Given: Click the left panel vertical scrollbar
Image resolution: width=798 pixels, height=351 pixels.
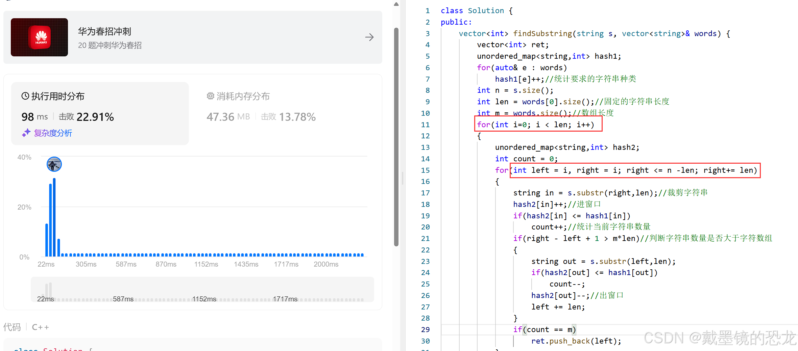Looking at the screenshot, I should (396, 137).
